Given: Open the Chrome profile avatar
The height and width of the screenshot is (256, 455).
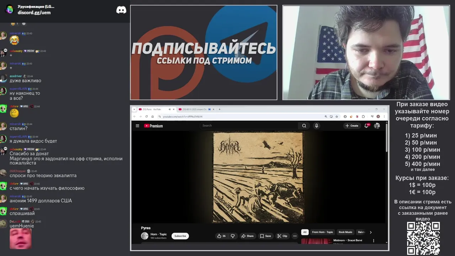Looking at the screenshot, I should [378, 116].
